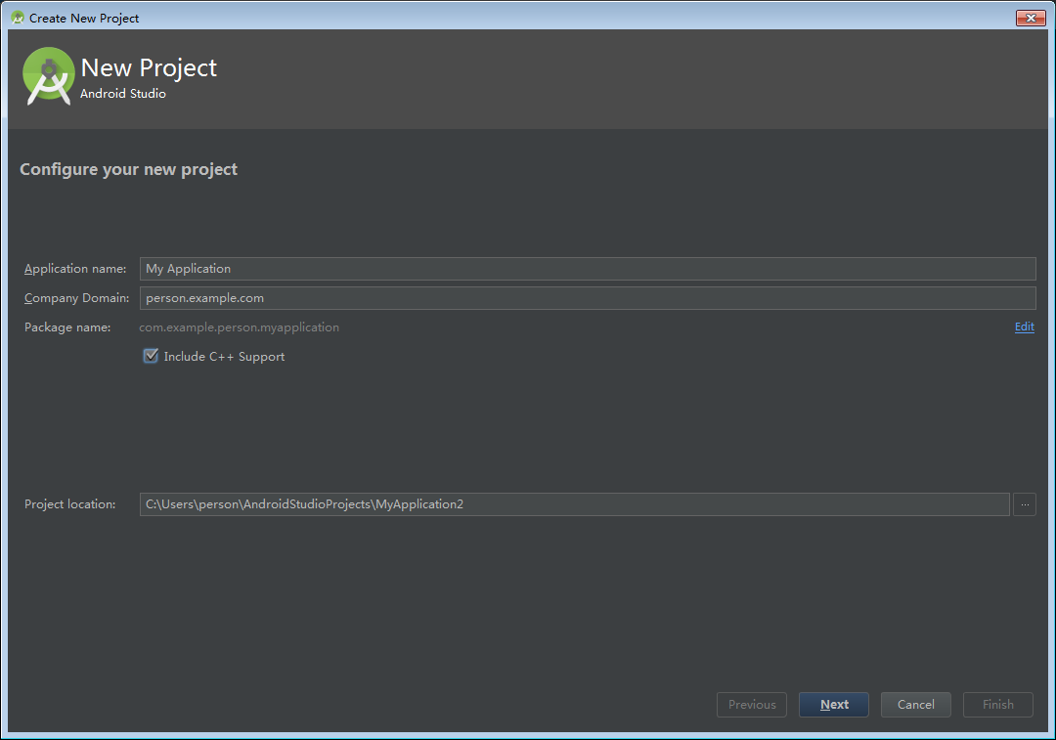Go back with the Previous button
Screen dimensions: 1056x740
(x=751, y=704)
